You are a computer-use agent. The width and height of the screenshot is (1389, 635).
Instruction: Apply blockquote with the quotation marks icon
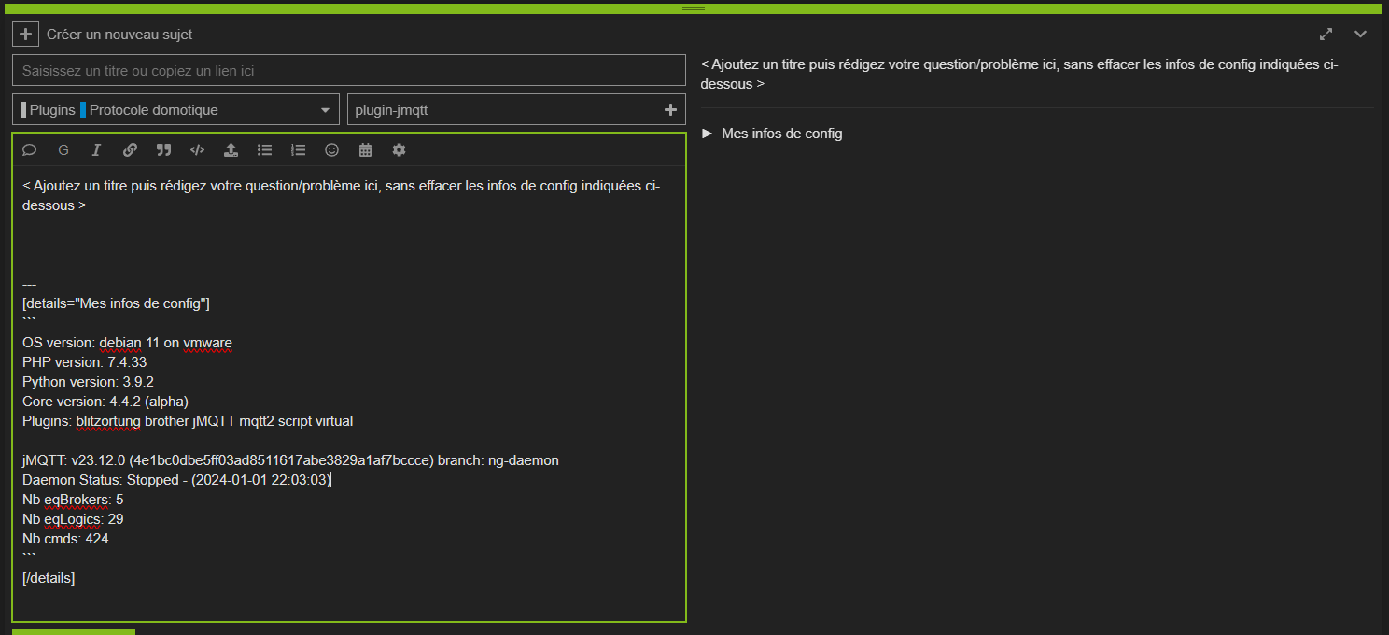click(163, 150)
